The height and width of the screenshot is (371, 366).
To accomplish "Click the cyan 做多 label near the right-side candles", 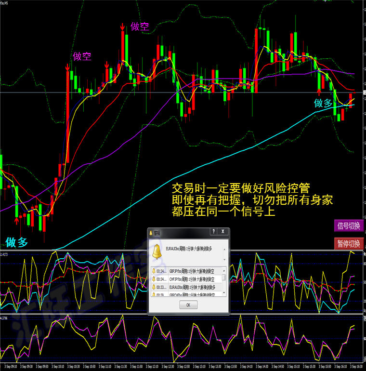I will 323,103.
